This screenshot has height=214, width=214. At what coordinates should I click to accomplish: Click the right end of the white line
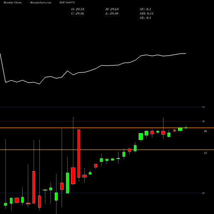click(x=186, y=53)
